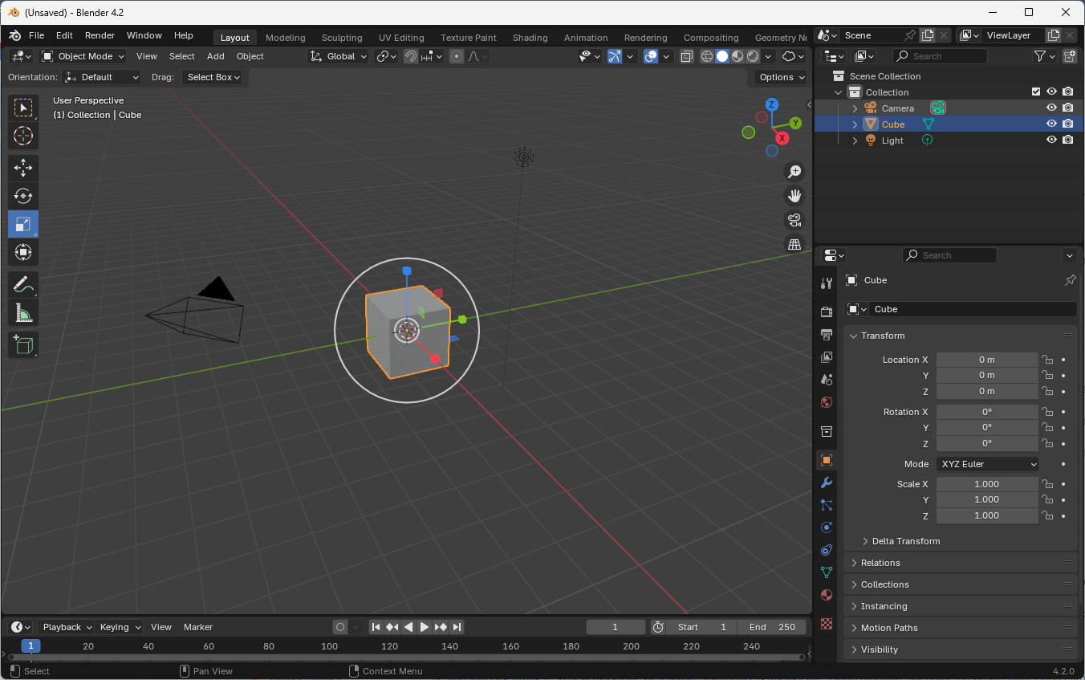
Task: Activate the Transform tool
Action: pos(23,252)
